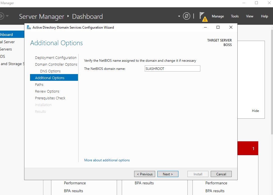273x195 pixels.
Task: Open the Tools menu
Action: 235,16
